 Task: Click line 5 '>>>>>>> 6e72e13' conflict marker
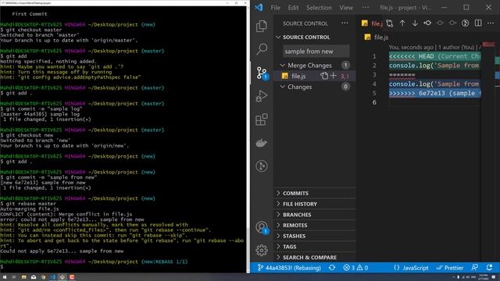click(434, 93)
